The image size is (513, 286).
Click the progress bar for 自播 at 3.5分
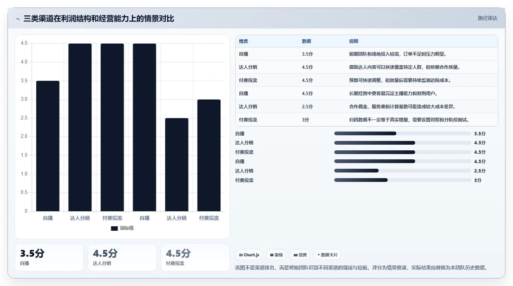(x=403, y=133)
